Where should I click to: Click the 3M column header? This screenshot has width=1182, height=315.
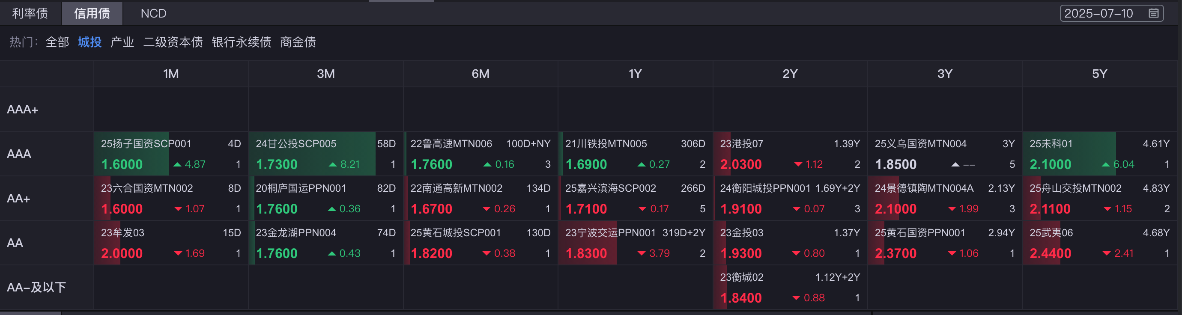(326, 74)
